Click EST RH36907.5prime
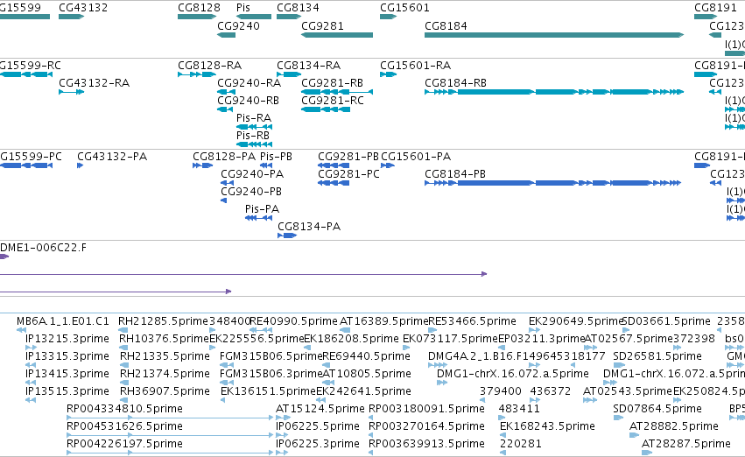This screenshot has width=745, height=457. coord(165,391)
